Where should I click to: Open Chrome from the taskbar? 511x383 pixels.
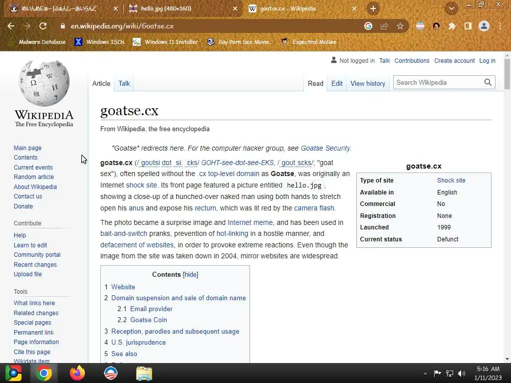pos(44,373)
